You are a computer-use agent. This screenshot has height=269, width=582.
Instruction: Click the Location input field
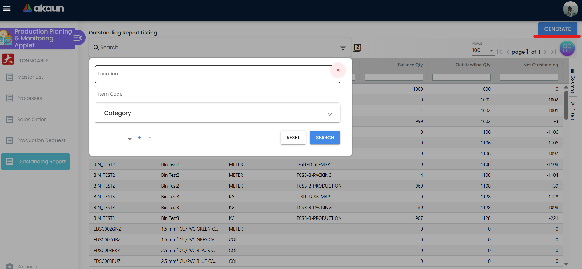click(212, 74)
